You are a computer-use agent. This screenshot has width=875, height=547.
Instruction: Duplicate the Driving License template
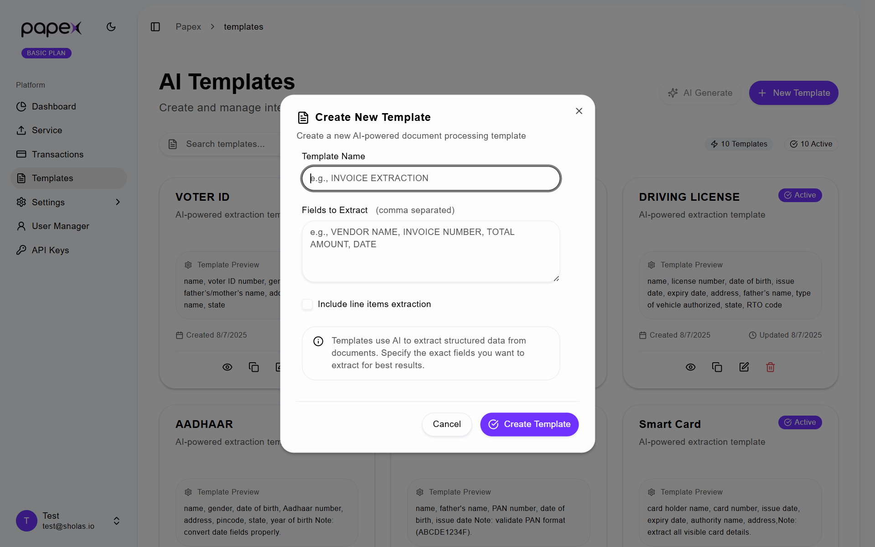(717, 367)
